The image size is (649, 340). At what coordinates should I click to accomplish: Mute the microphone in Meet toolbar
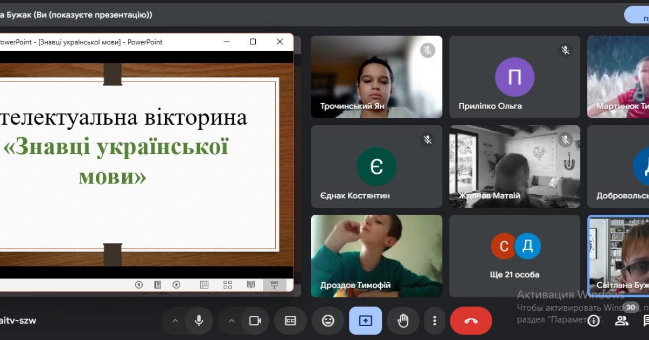pyautogui.click(x=199, y=321)
